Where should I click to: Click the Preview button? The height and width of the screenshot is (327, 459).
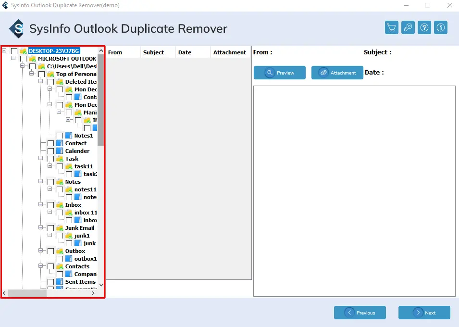click(x=280, y=73)
